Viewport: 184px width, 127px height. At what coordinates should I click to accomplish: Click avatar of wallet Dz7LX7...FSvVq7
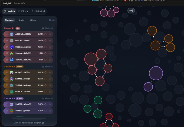coord(12,41)
